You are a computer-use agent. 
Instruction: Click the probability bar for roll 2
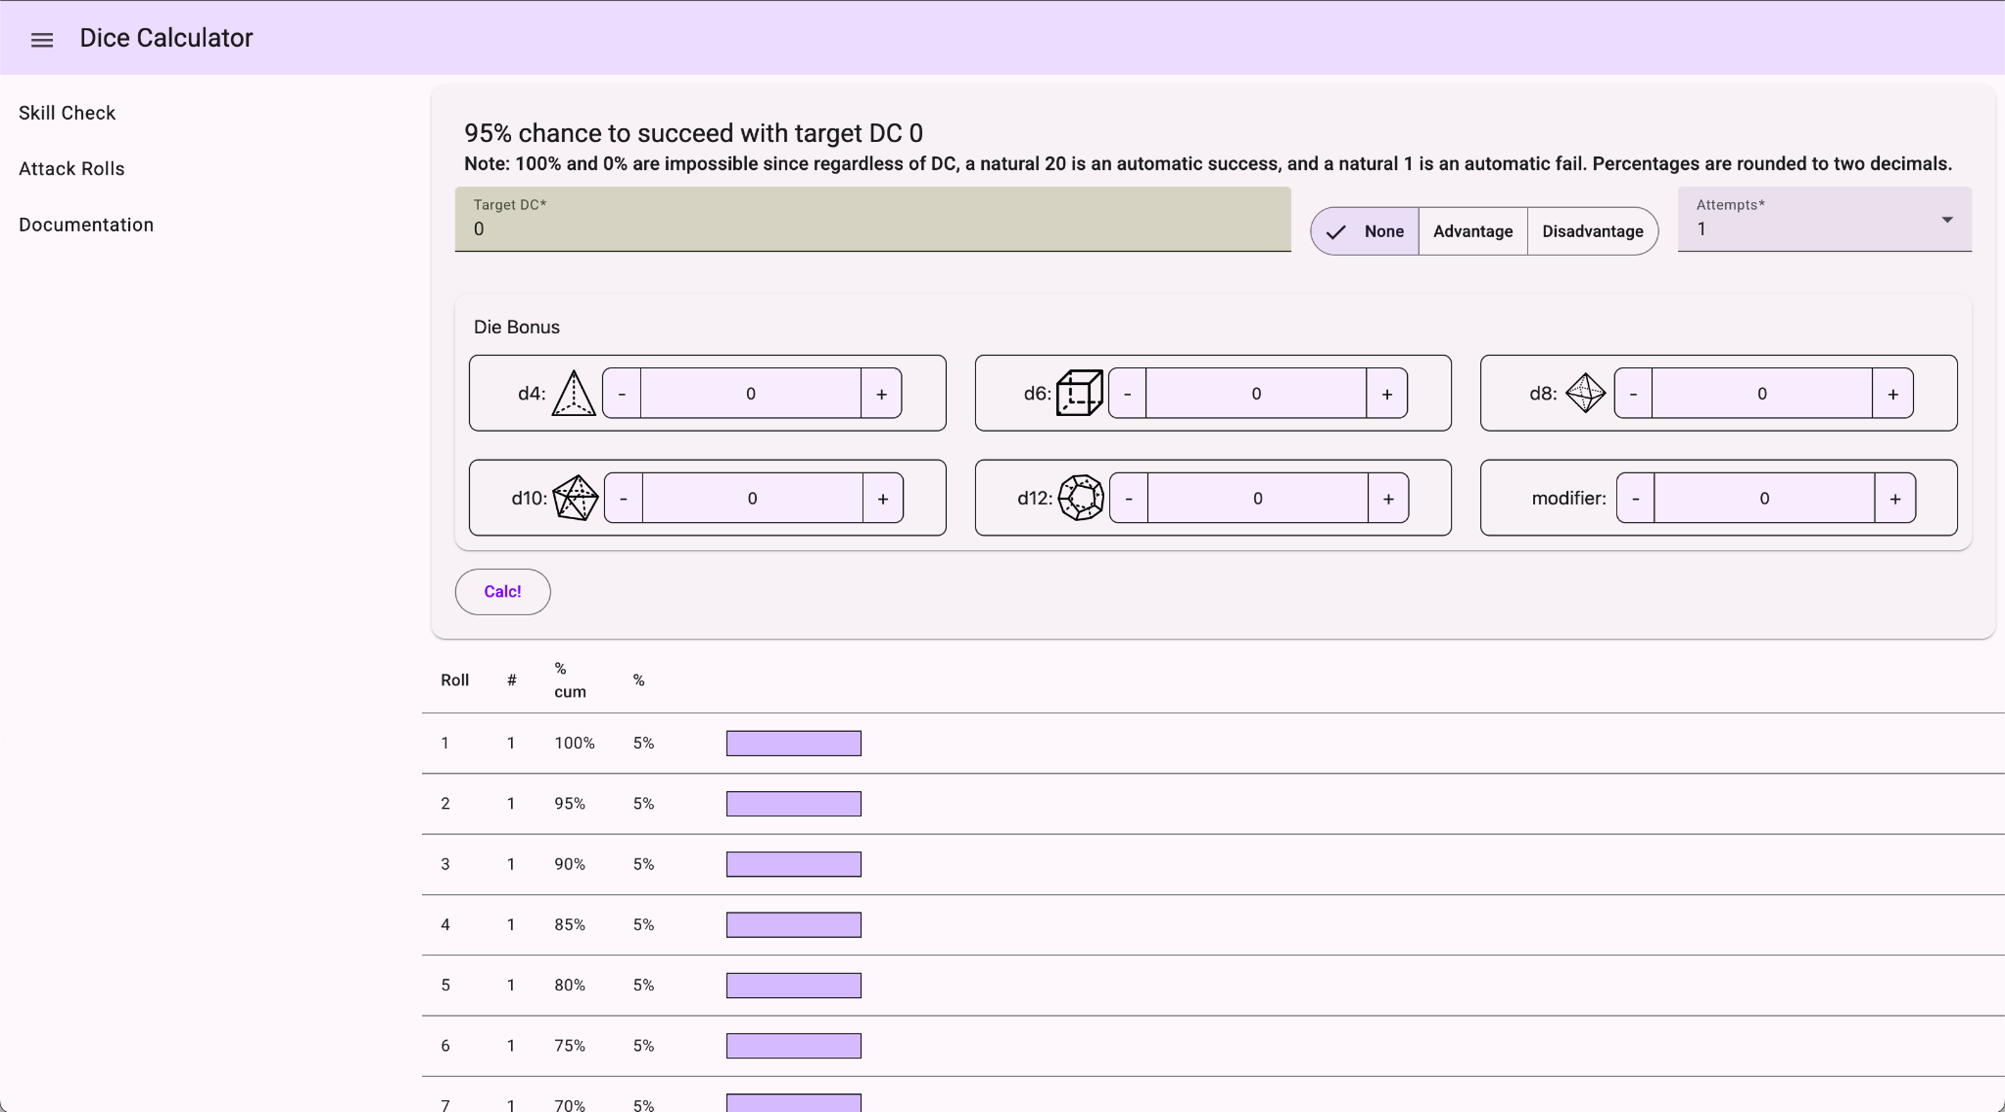tap(794, 804)
